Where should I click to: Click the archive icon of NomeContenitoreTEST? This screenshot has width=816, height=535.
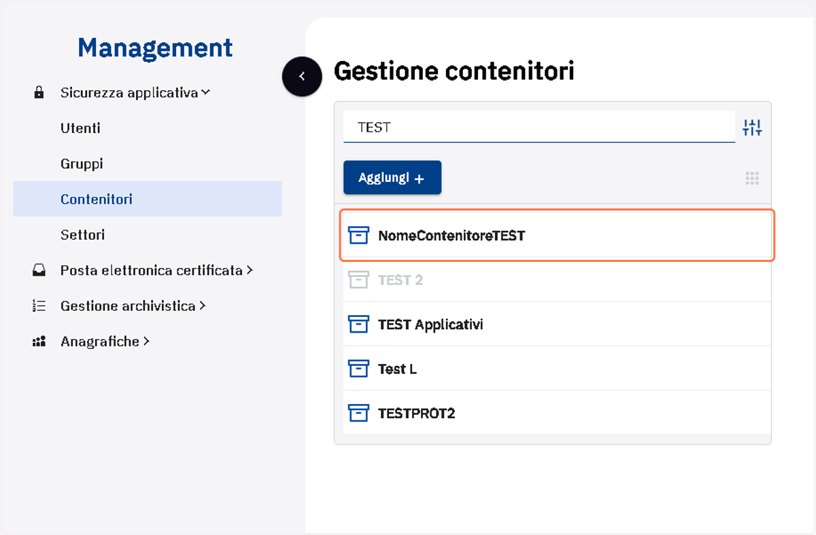358,236
